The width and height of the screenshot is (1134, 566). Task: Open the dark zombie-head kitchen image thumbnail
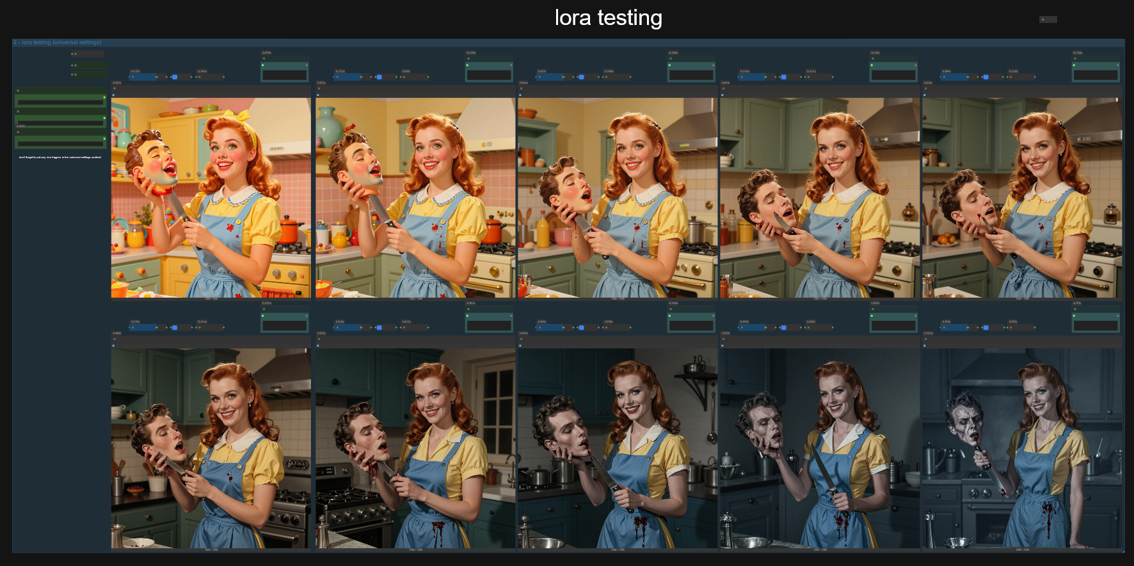pyautogui.click(x=1021, y=448)
